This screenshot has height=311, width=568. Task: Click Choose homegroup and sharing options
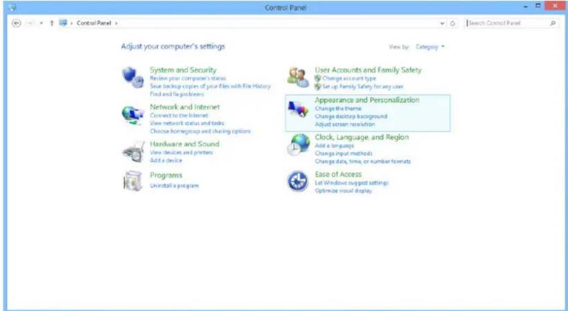pos(200,131)
